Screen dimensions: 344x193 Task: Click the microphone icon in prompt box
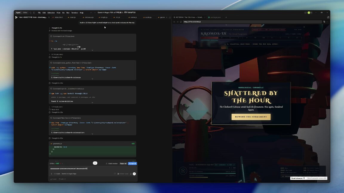(x=131, y=174)
